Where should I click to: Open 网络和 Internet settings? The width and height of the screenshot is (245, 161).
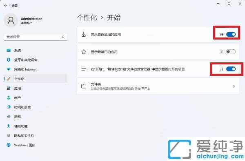[36, 69]
